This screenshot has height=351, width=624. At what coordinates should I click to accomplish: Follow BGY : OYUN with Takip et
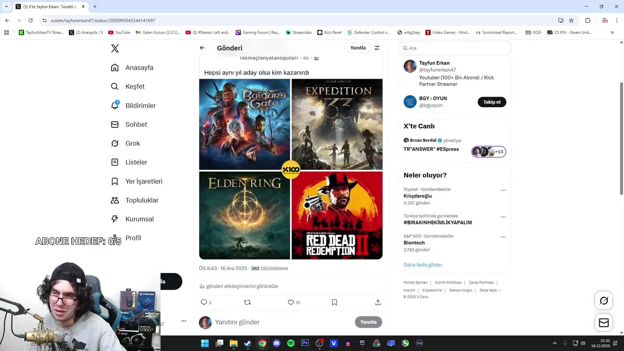pyautogui.click(x=492, y=102)
